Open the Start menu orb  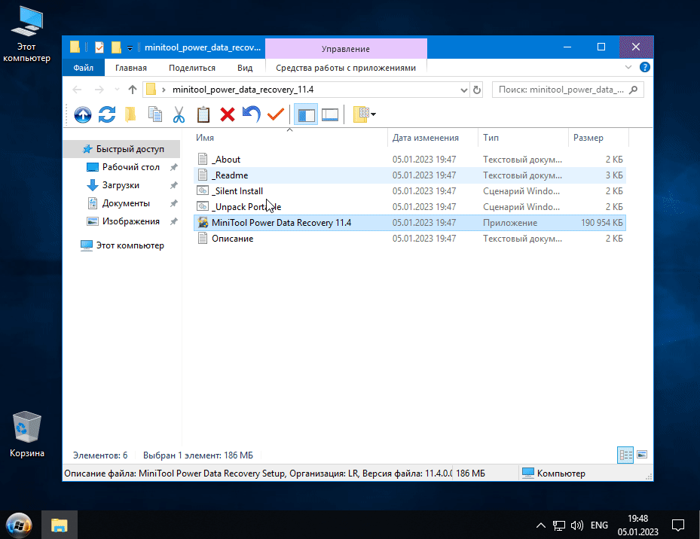click(19, 525)
